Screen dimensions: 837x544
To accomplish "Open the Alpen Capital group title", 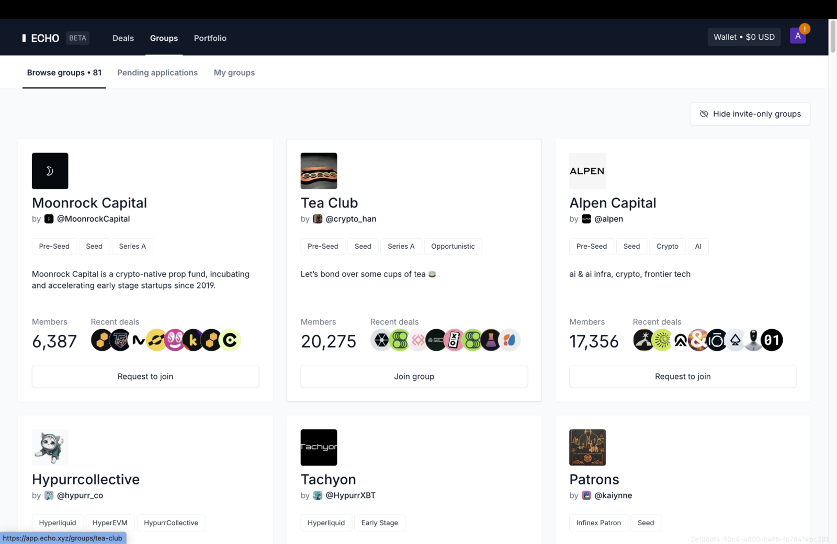I will point(613,203).
